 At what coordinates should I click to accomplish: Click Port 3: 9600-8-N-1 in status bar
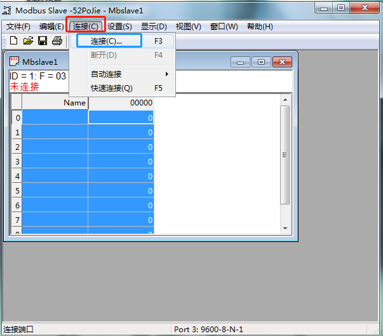pyautogui.click(x=208, y=330)
